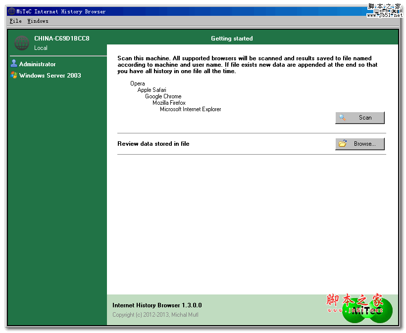Click Internet History Browser 1.3.0.0 version text
The image size is (406, 333).
(157, 305)
